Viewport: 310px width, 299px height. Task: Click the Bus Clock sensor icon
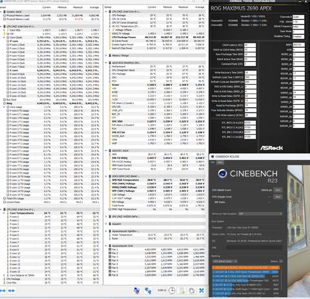5,99
